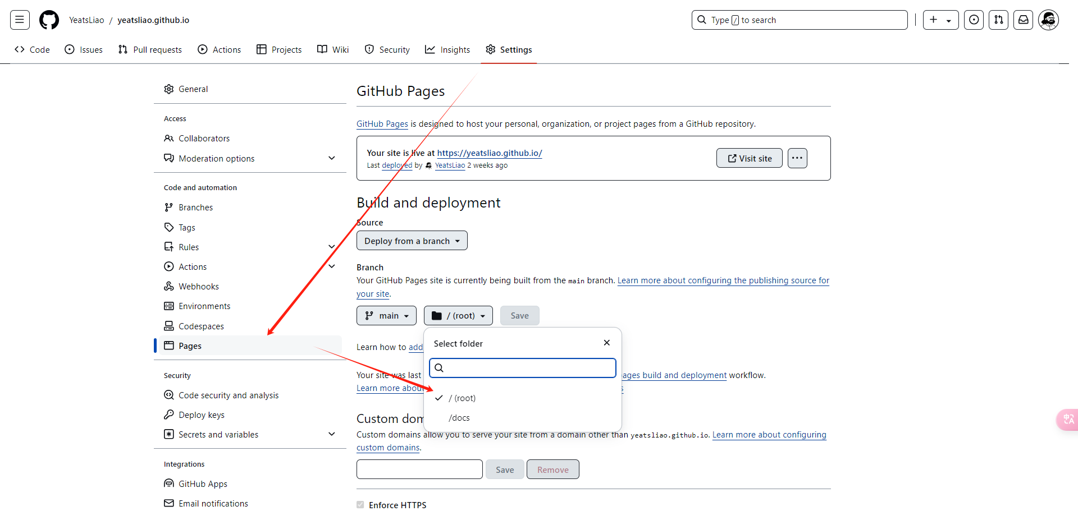Toggle the Enforce HTTPS checkbox
The width and height of the screenshot is (1078, 511).
tap(360, 505)
